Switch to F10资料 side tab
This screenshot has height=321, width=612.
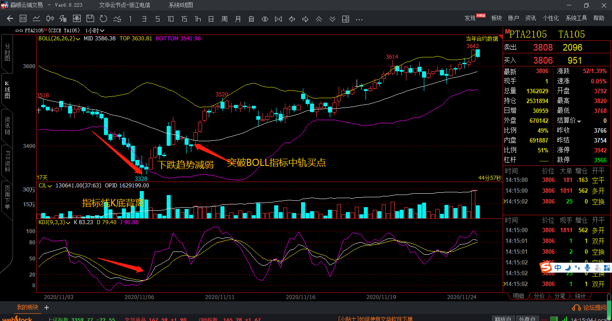pyautogui.click(x=7, y=163)
